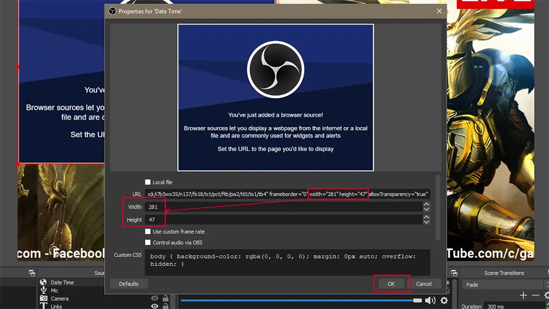Click the globe icon beside Date Time

[43, 282]
